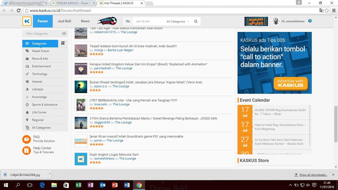Screen dimensions: 338x190
Task: Open Berita Luar Negeri forum link
Action: 120,50
